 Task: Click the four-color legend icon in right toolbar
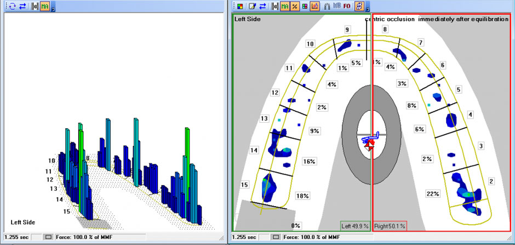tap(240, 6)
